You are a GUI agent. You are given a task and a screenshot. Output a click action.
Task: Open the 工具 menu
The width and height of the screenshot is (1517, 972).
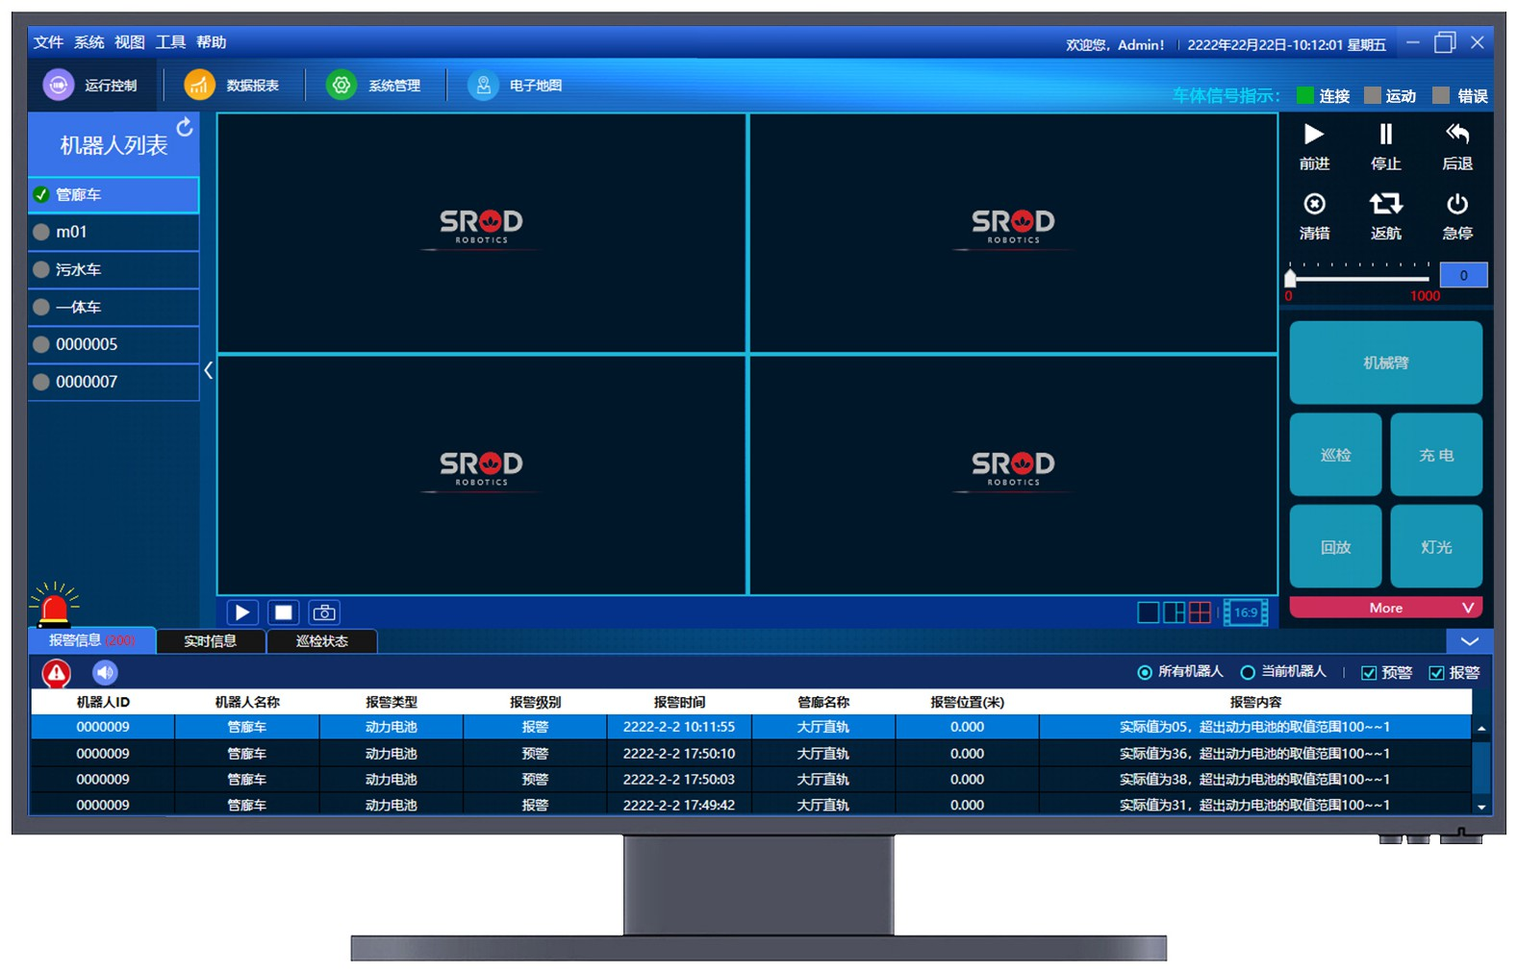click(170, 42)
